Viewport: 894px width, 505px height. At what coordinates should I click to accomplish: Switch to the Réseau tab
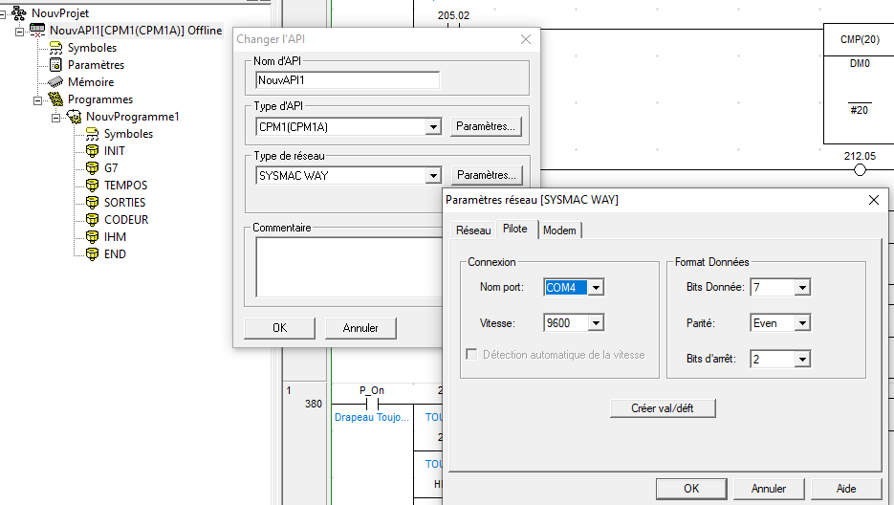(473, 231)
